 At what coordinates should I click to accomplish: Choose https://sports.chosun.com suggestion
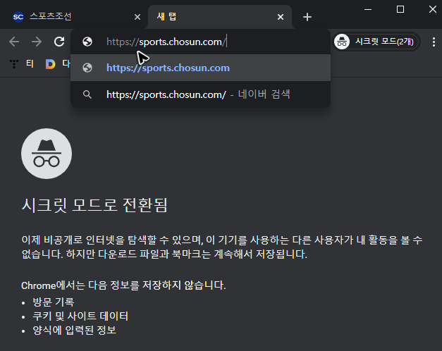tap(200, 68)
